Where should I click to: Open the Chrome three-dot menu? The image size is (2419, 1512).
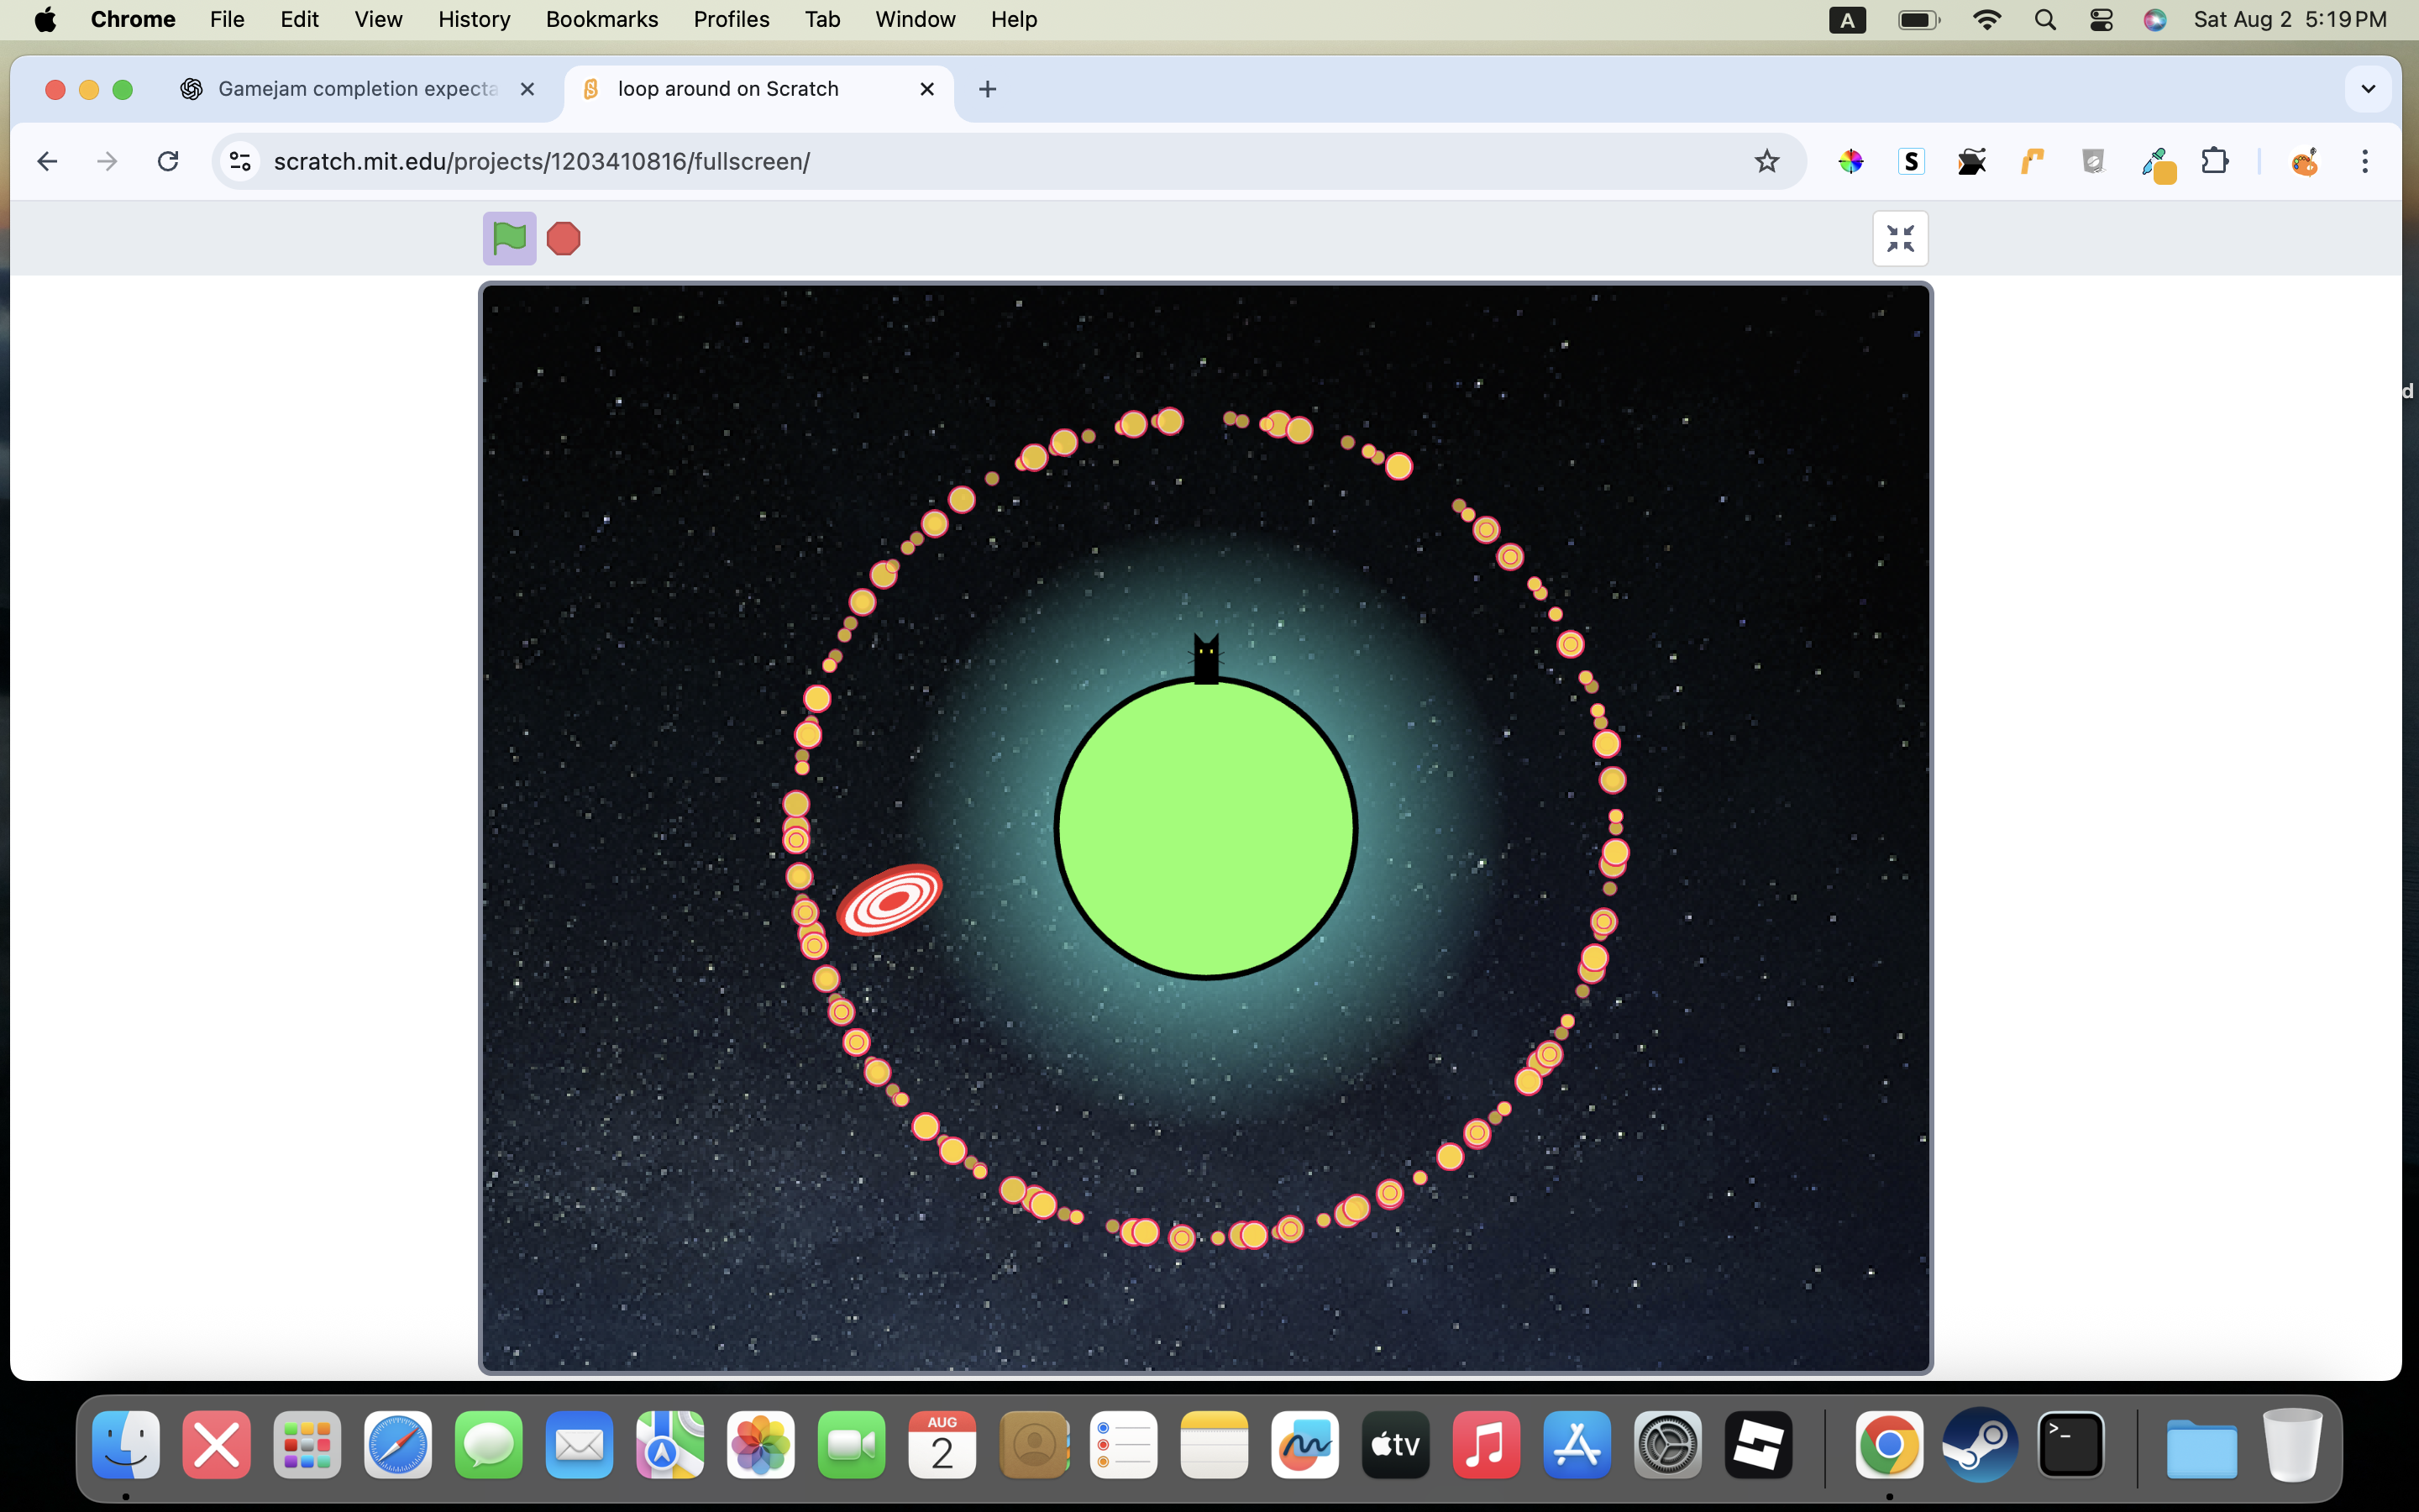2364,161
